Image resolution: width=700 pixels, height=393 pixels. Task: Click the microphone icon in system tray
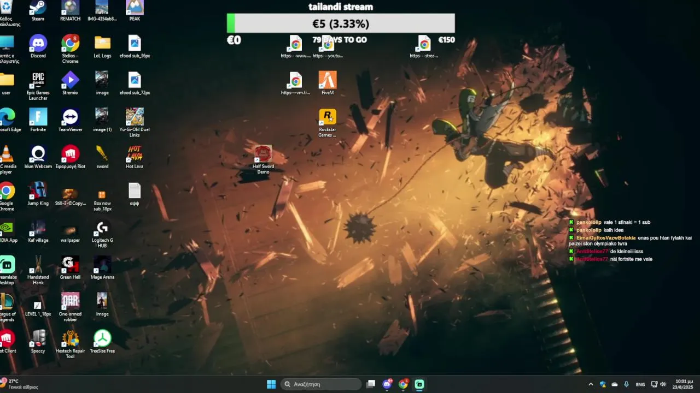[626, 384]
